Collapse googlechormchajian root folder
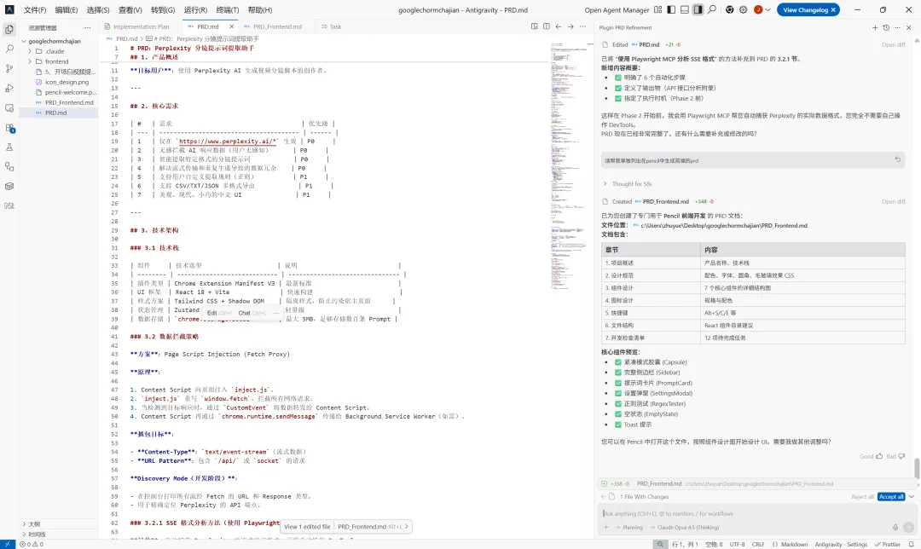Viewport: 921px width, 549px height. click(24, 41)
